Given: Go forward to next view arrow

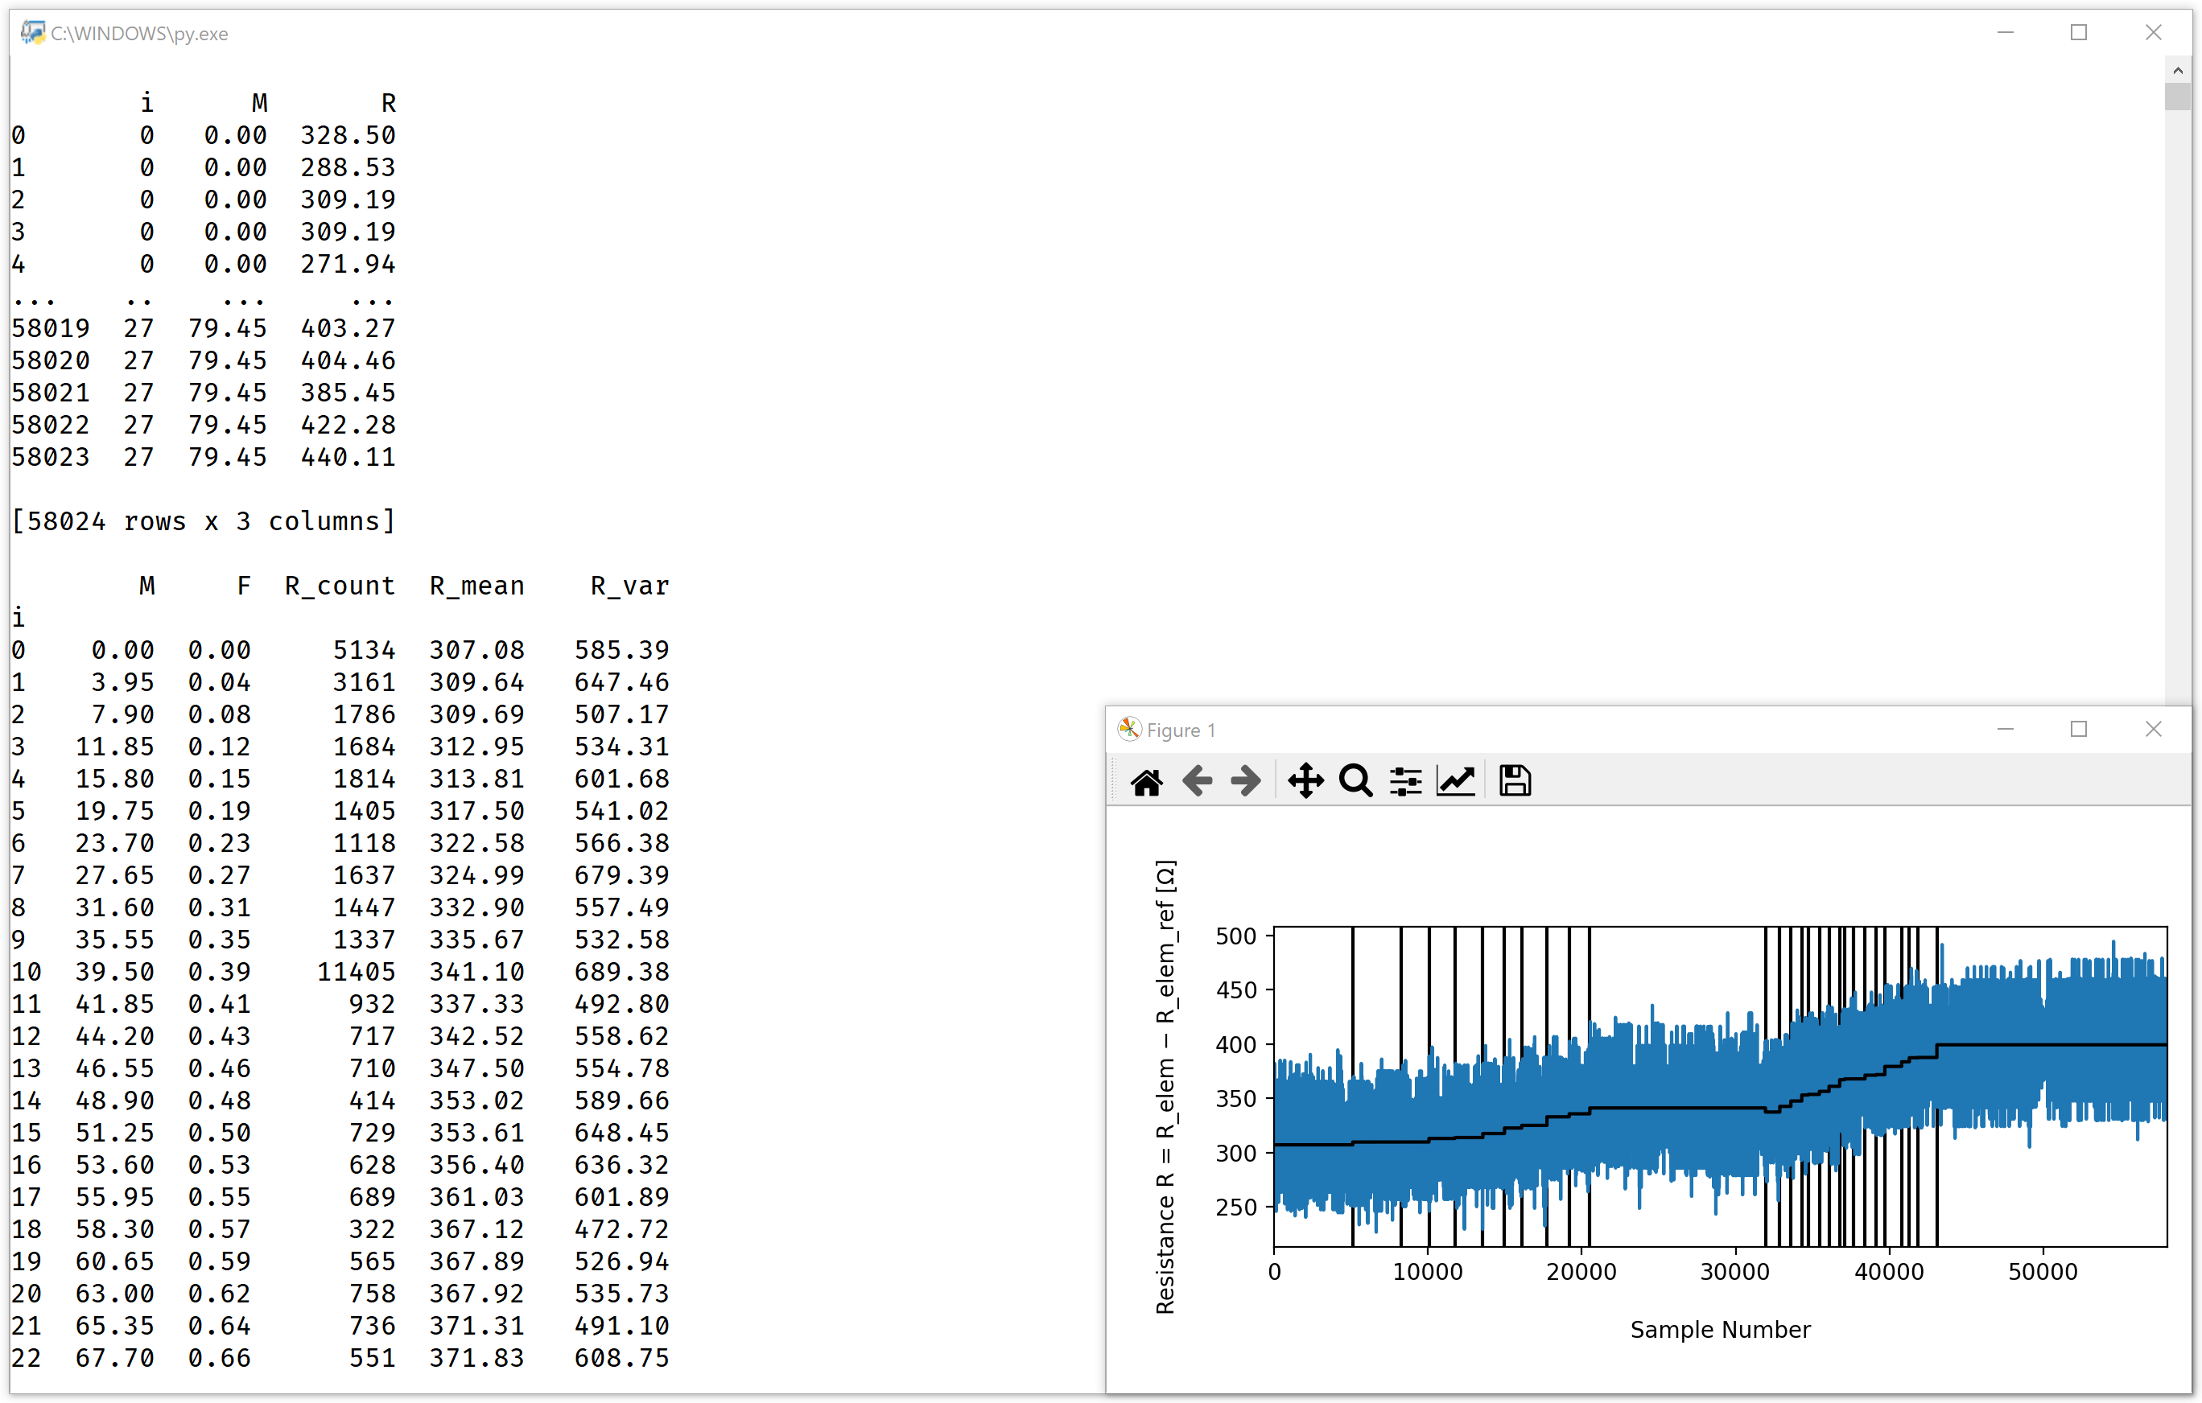Looking at the screenshot, I should tap(1246, 781).
